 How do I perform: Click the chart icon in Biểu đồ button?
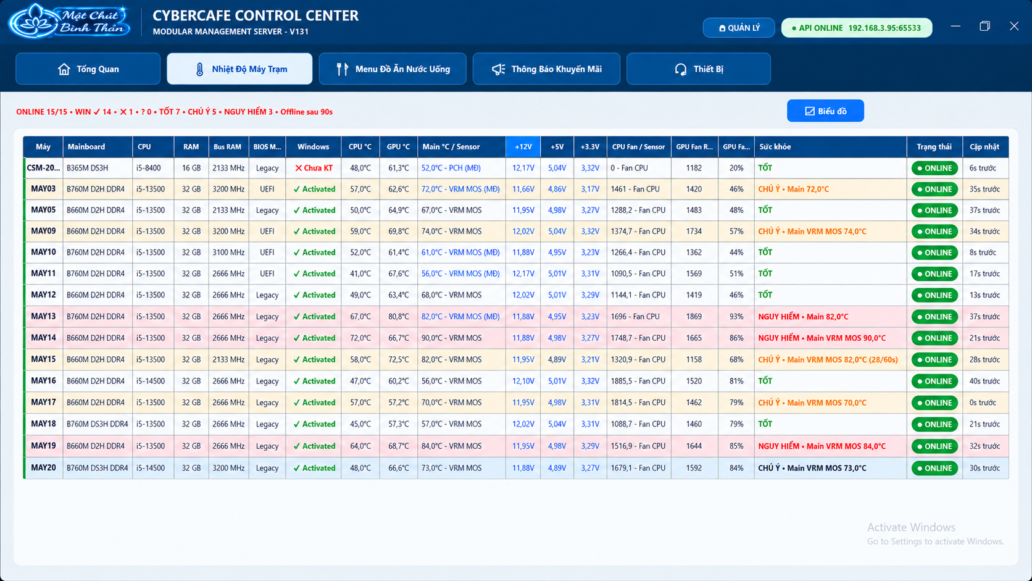(x=810, y=111)
